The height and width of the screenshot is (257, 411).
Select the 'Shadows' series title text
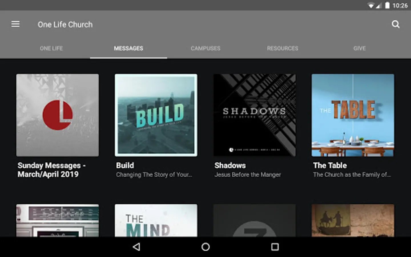(x=230, y=165)
